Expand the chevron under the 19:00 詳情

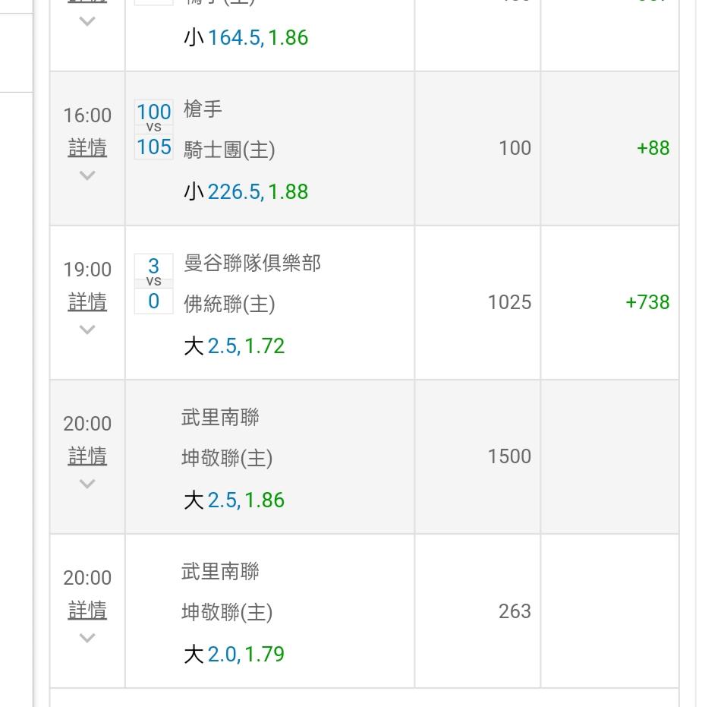(x=87, y=330)
